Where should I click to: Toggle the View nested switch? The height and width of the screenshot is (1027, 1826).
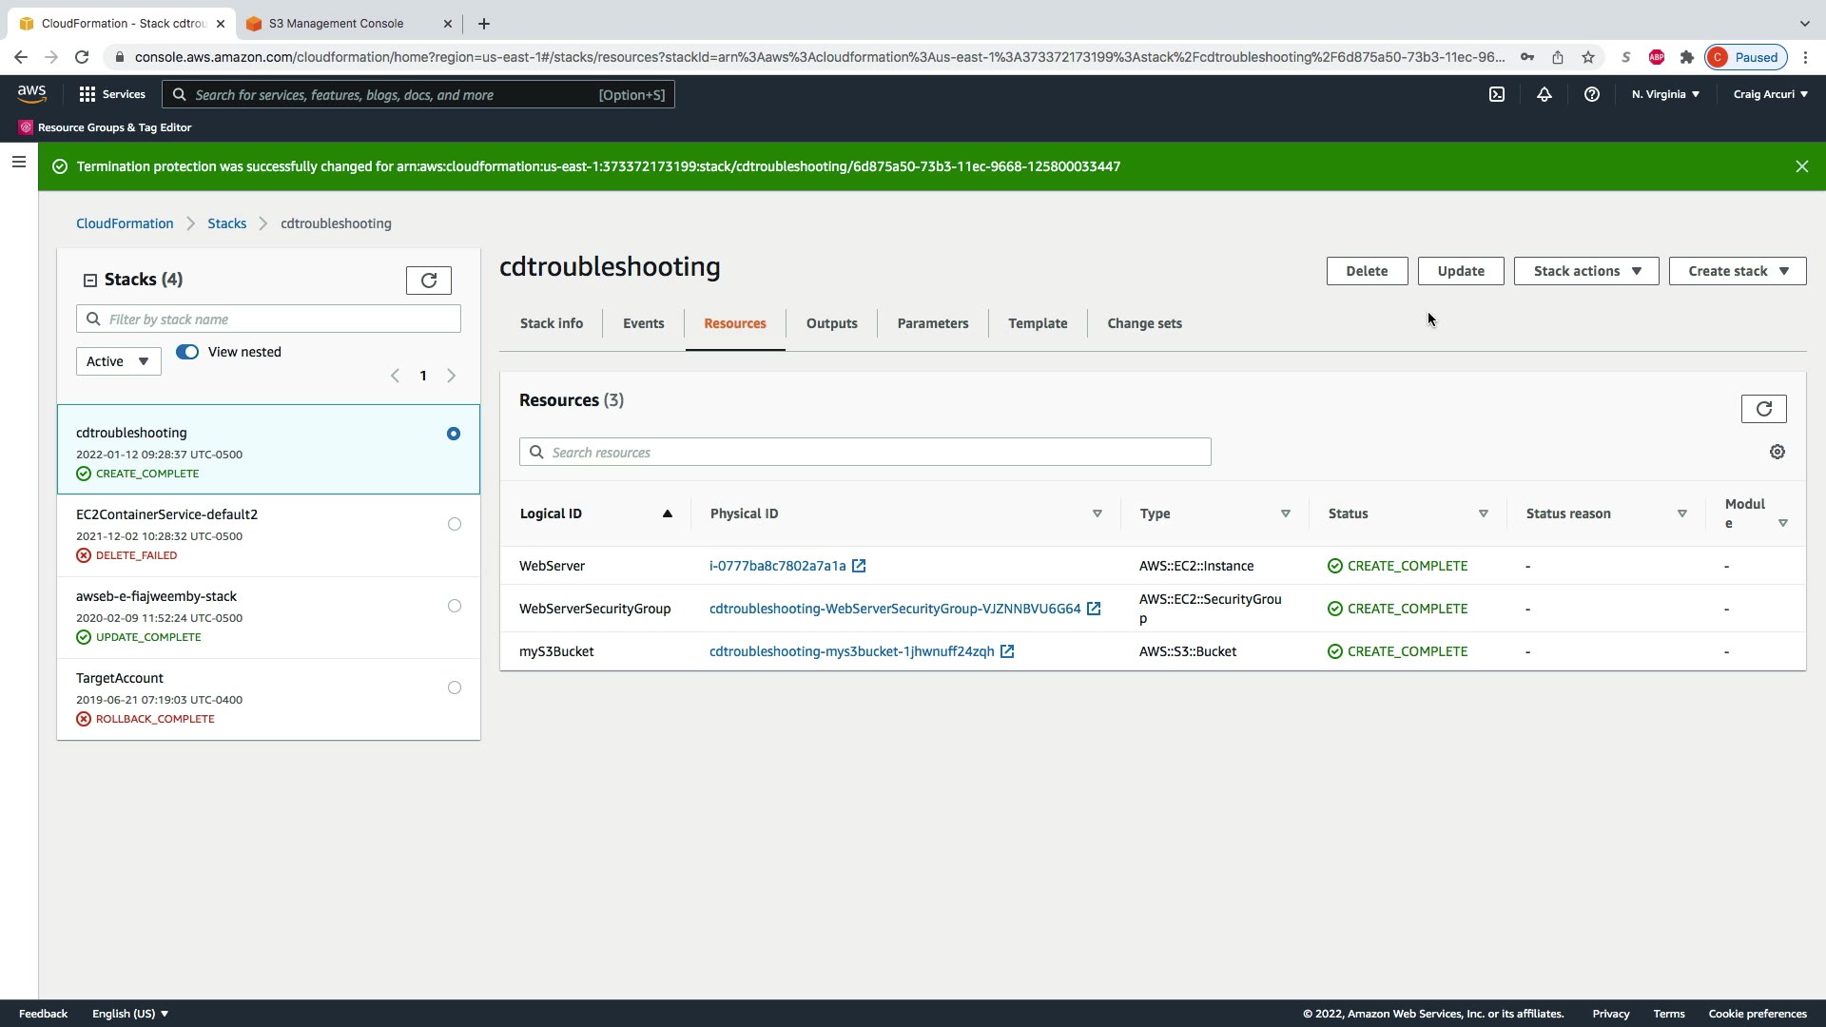point(187,352)
